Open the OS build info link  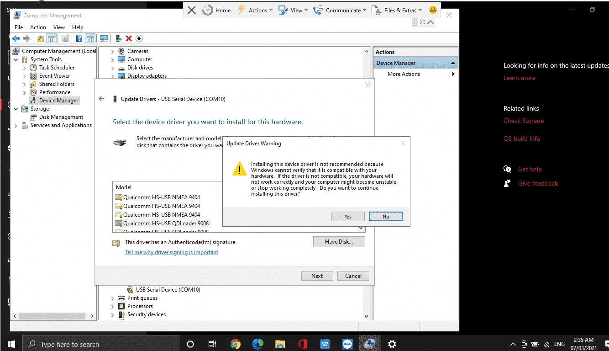[522, 138]
